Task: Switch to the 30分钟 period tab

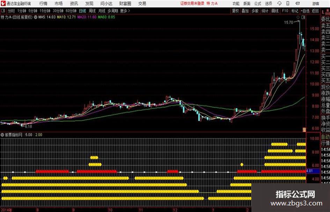Action: pyautogui.click(x=58, y=11)
